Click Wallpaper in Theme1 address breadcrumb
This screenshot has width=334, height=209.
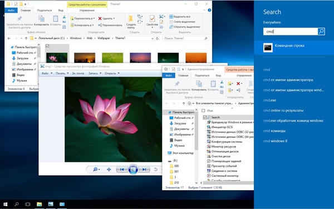click(x=104, y=38)
